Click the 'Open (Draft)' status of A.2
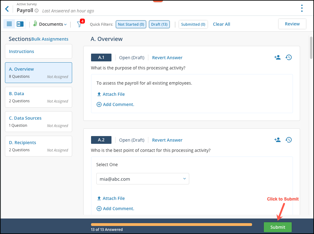The width and height of the screenshot is (314, 234). pyautogui.click(x=132, y=140)
